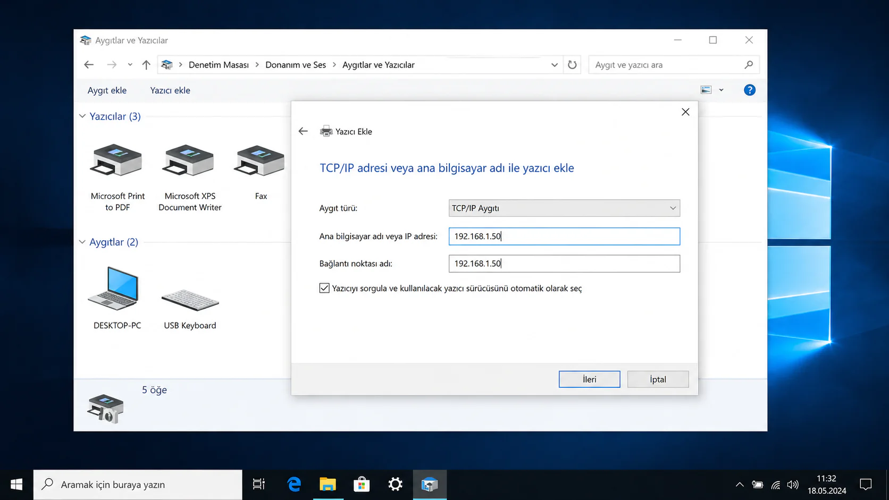Open Microsoft Edge from the taskbar
This screenshot has height=500, width=889.
click(x=294, y=484)
